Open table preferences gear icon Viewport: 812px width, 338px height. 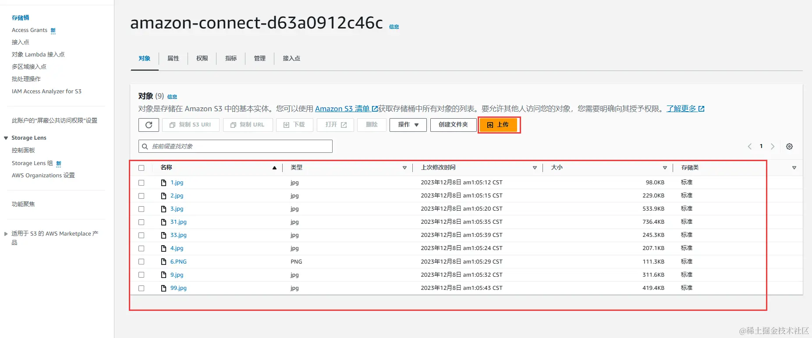coord(789,147)
